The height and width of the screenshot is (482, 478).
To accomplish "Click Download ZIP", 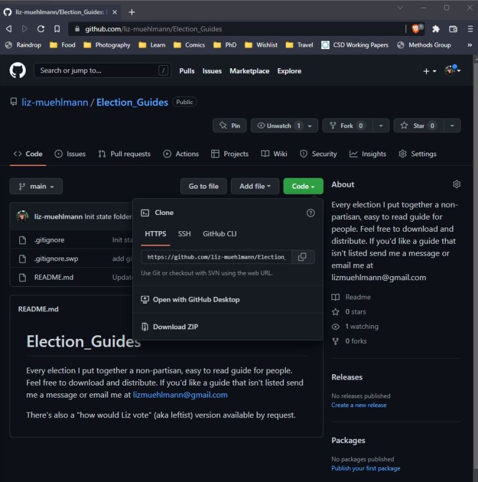I will [175, 327].
